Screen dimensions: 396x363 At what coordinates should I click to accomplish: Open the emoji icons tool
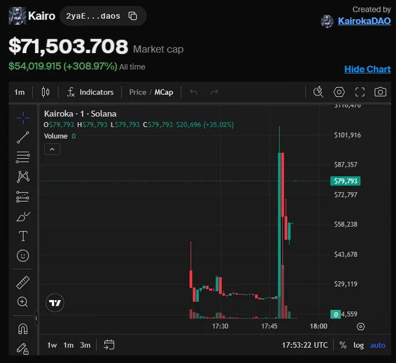23,256
